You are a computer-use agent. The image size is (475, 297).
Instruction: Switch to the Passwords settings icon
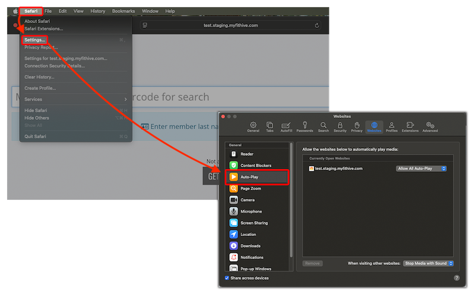pyautogui.click(x=305, y=126)
